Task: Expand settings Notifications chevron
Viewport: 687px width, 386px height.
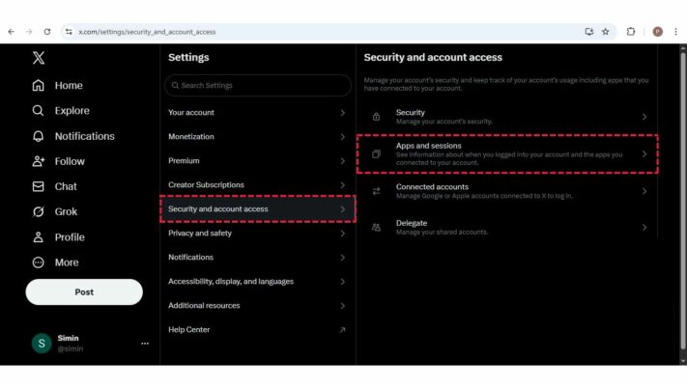Action: pos(343,258)
